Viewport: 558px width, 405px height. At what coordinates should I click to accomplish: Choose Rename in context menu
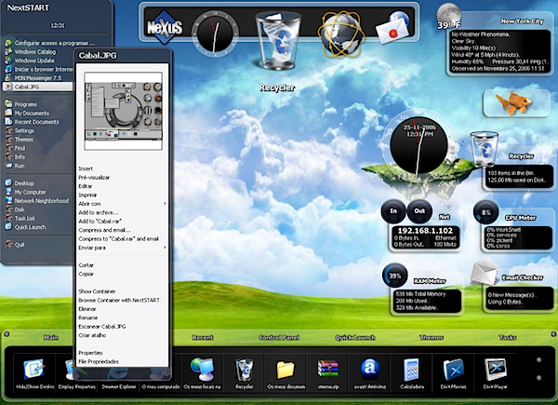click(88, 317)
